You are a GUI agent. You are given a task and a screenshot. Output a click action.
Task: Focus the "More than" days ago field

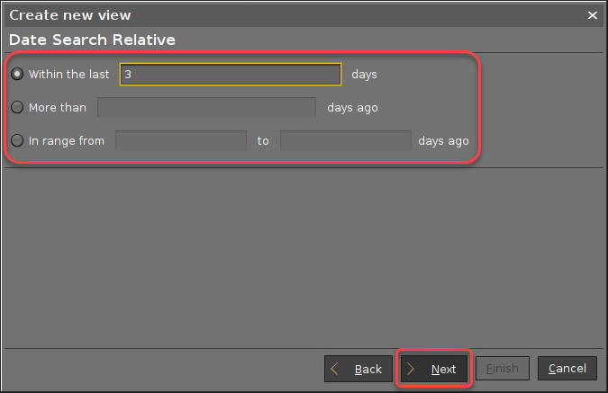pyautogui.click(x=206, y=108)
